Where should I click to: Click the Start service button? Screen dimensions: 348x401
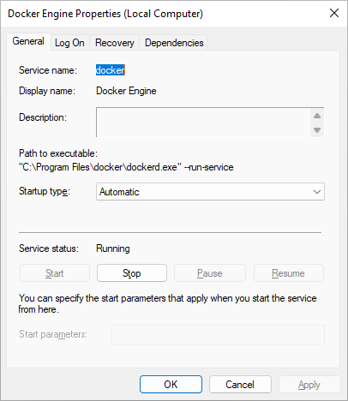click(x=55, y=273)
